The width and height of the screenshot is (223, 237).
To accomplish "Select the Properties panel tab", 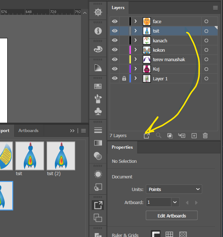I will 122,147.
